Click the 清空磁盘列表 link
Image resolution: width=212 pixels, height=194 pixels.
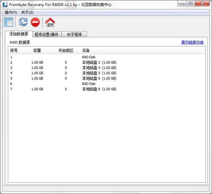coord(192,42)
